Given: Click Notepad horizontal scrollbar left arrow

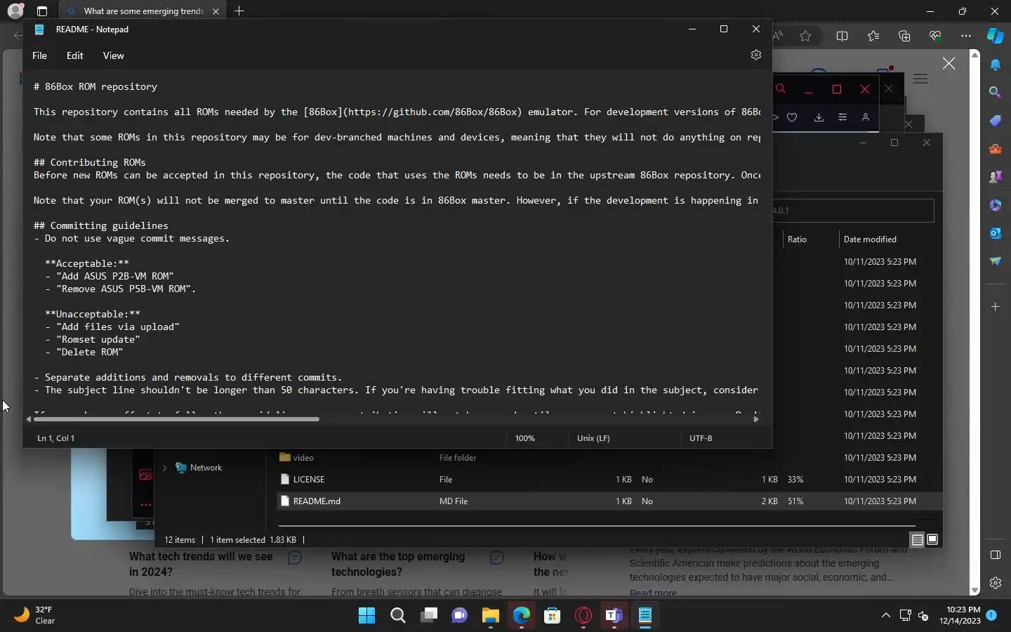Looking at the screenshot, I should pyautogui.click(x=29, y=419).
